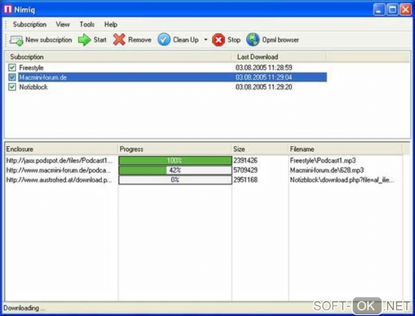The width and height of the screenshot is (415, 316).
Task: Uncheck the Freestyle subscription checkbox
Action: pos(12,67)
